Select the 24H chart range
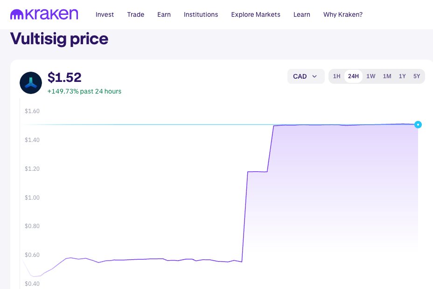433x289 pixels. click(353, 76)
